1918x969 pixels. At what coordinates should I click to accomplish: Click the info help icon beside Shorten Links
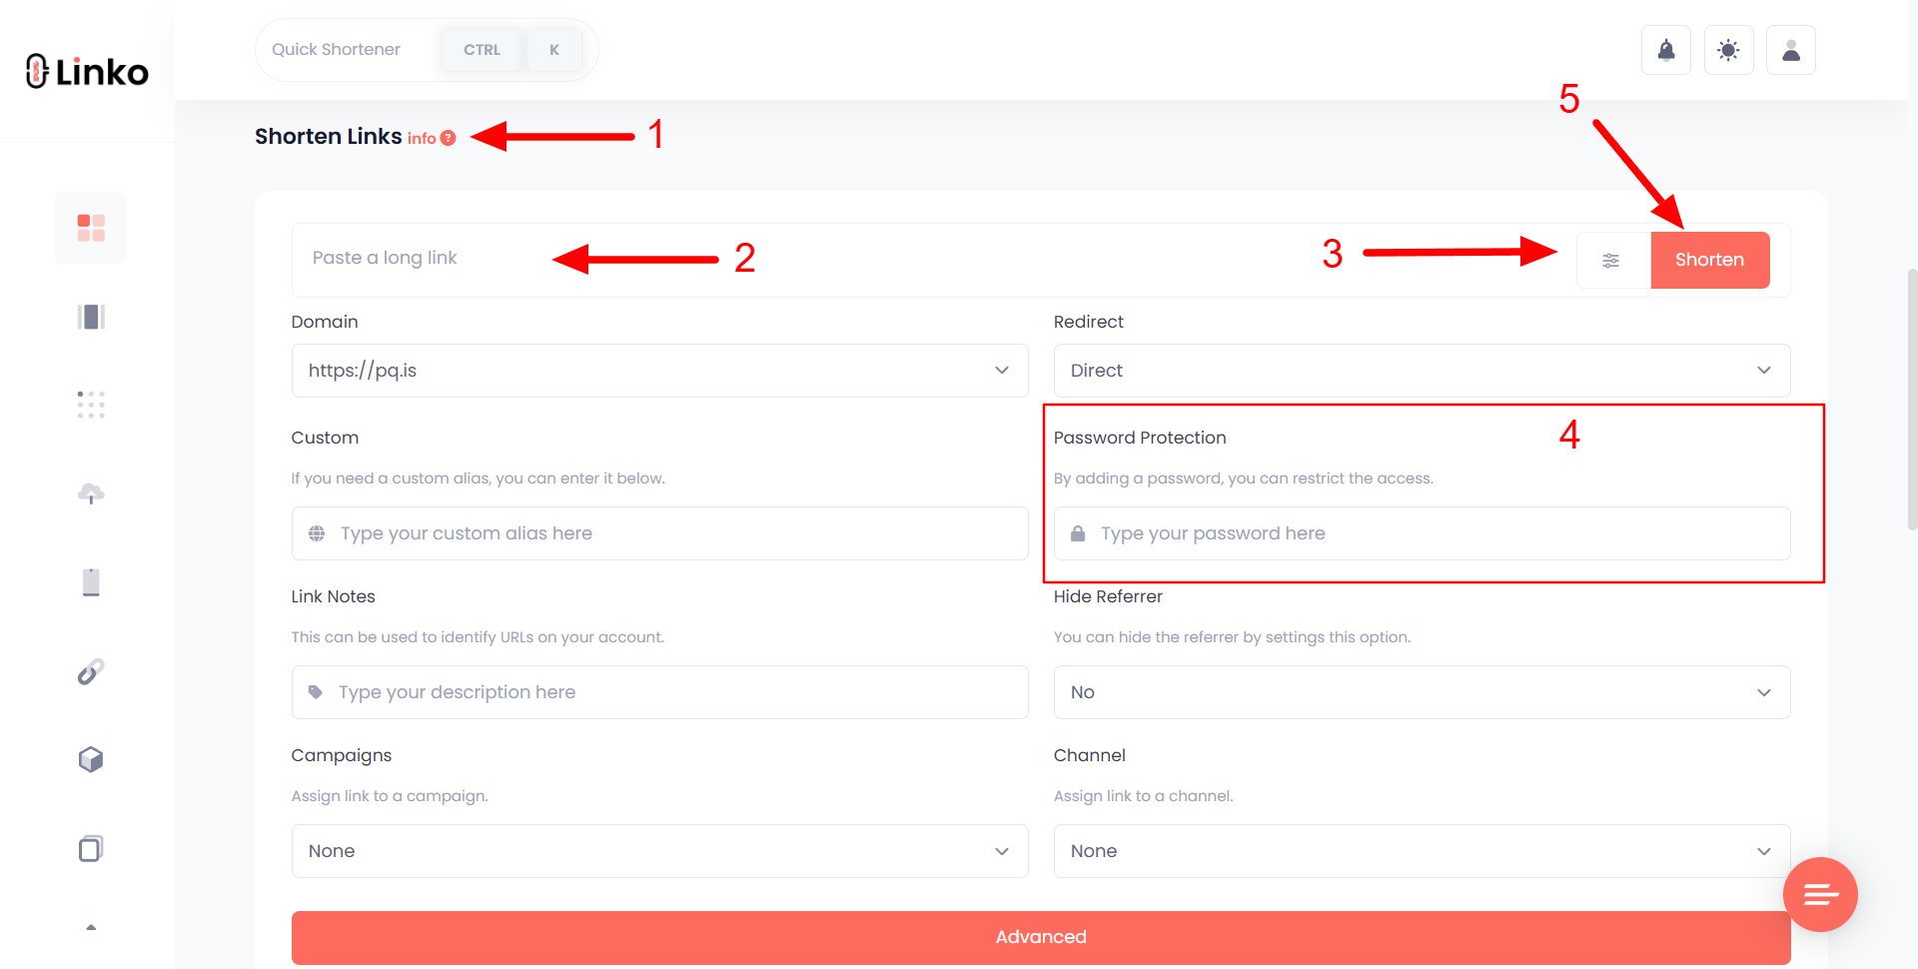tap(449, 138)
